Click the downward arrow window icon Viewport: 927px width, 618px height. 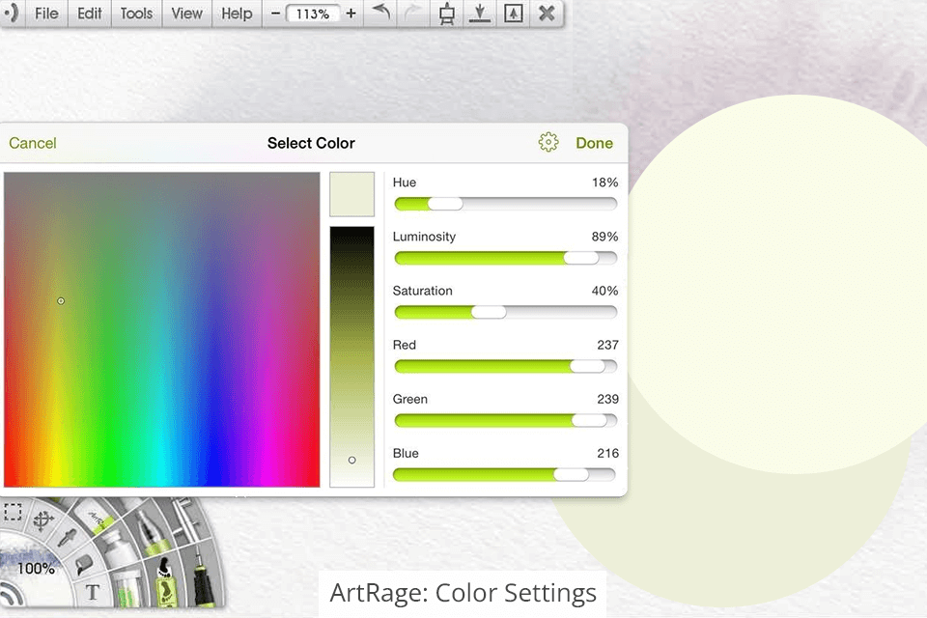[480, 13]
